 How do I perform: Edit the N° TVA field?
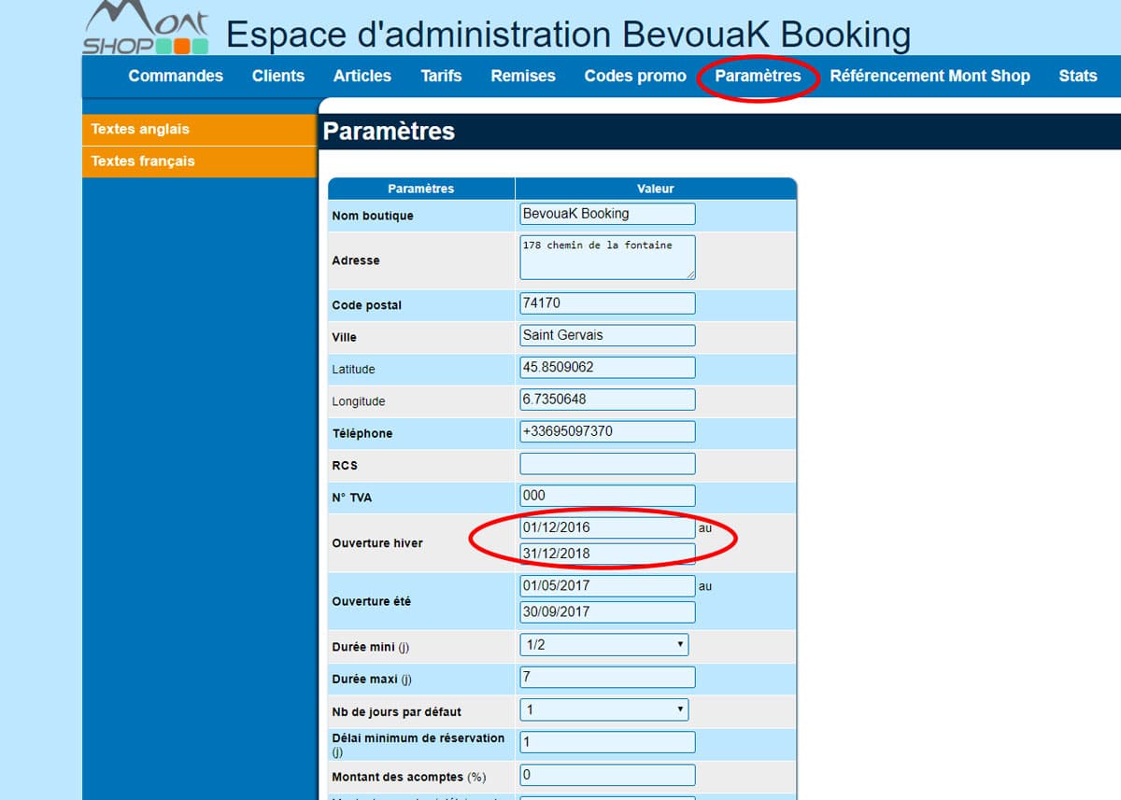(607, 496)
